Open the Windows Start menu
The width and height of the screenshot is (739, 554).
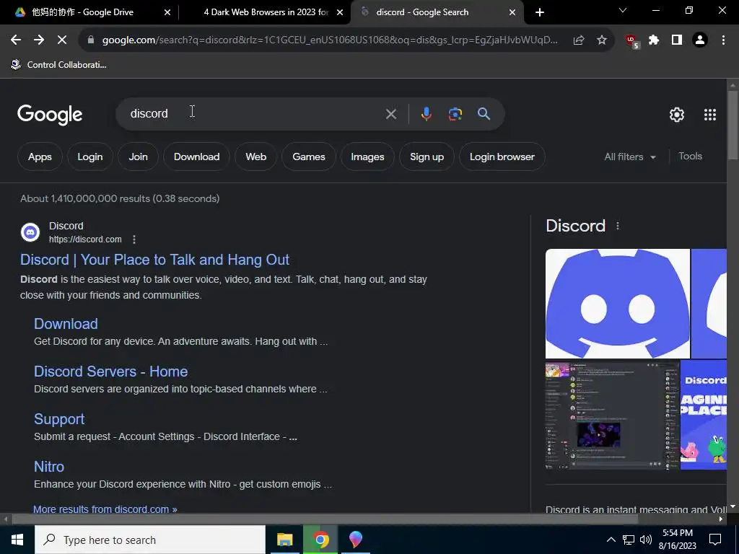click(17, 540)
